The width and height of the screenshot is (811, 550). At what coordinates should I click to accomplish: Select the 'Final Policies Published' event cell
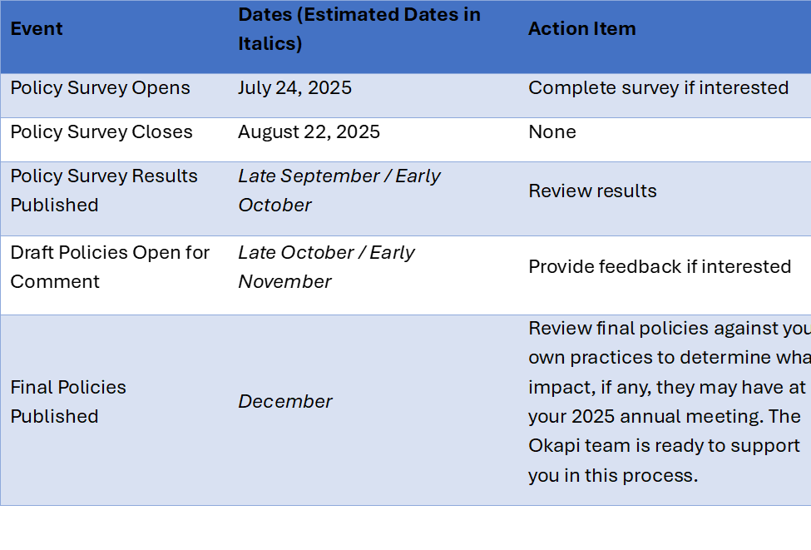[68, 402]
